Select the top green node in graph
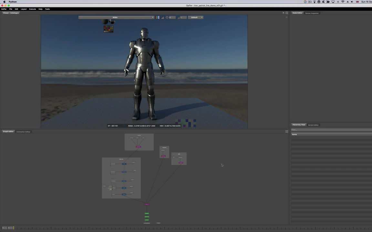Image resolution: width=372 pixels, height=232 pixels. (x=147, y=213)
